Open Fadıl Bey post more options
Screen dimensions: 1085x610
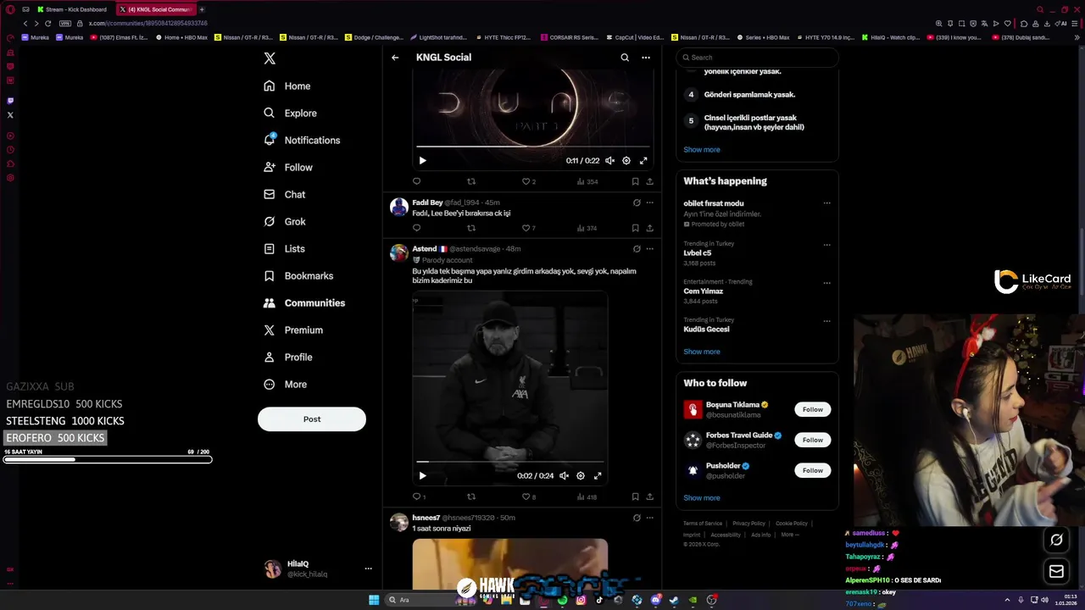[650, 202]
